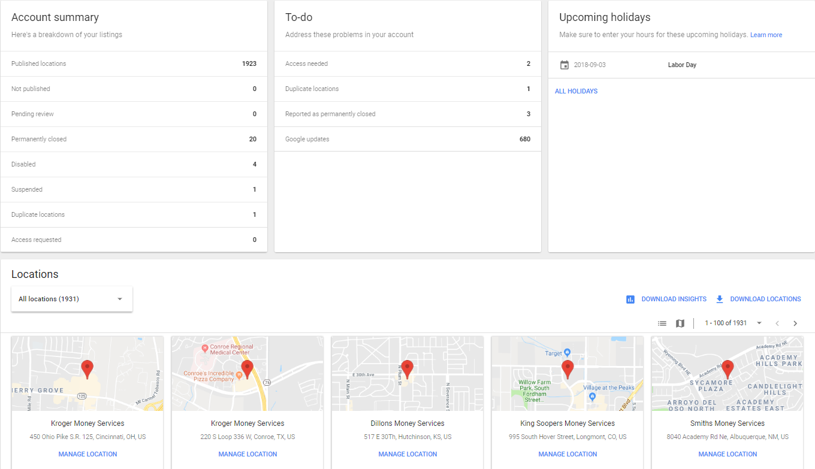Open map thumbnail for Hutchinson Dillons location
815x469 pixels.
(407, 373)
